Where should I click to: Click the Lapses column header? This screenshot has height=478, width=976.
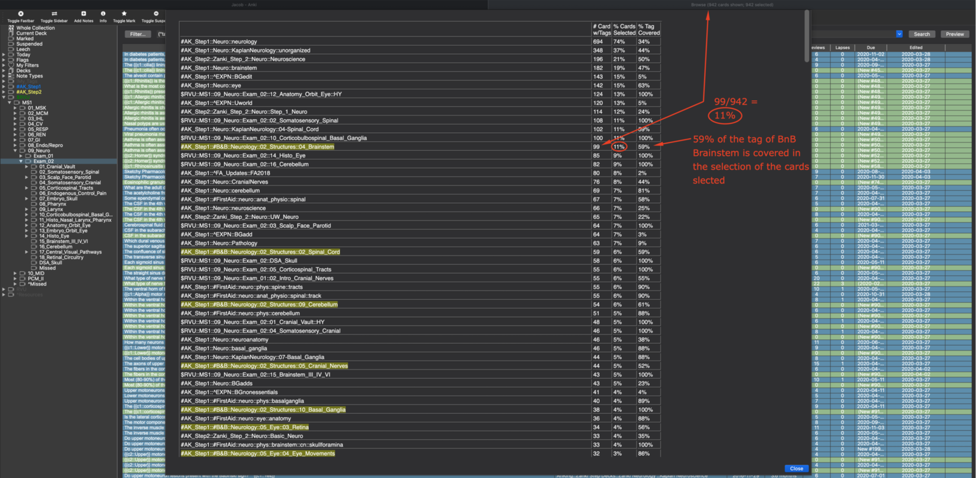coord(842,48)
